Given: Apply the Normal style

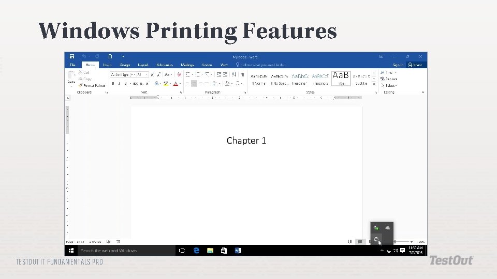Looking at the screenshot, I should 259,79.
